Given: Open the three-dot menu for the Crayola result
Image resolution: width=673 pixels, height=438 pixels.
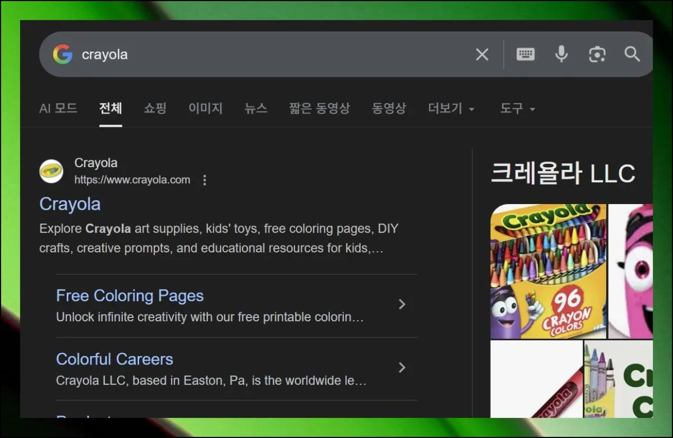Looking at the screenshot, I should (x=205, y=179).
